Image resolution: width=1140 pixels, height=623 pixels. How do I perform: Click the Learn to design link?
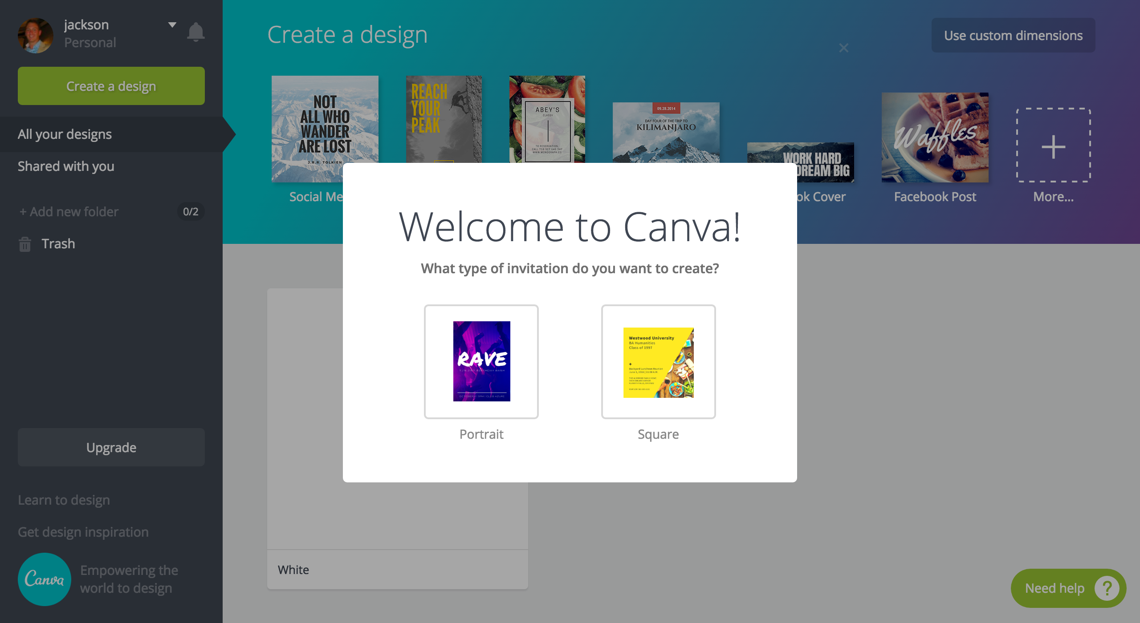[64, 499]
